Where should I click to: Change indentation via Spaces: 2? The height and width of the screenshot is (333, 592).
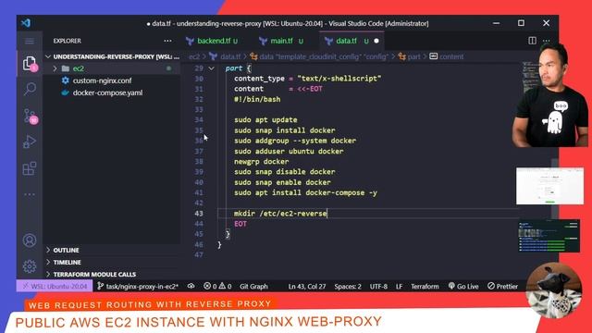pyautogui.click(x=348, y=286)
